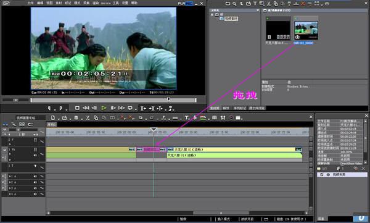Mute audio track 2 A speaker icon
This screenshot has height=223, width=370.
pyautogui.click(x=35, y=182)
